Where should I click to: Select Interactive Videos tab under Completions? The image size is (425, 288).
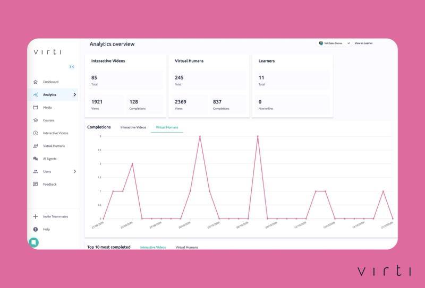click(x=133, y=127)
